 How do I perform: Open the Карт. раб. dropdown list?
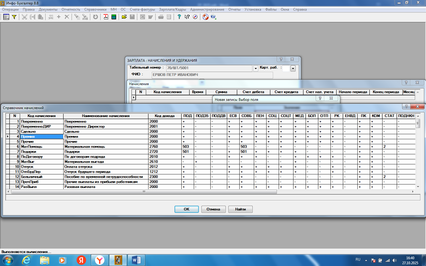pos(293,69)
